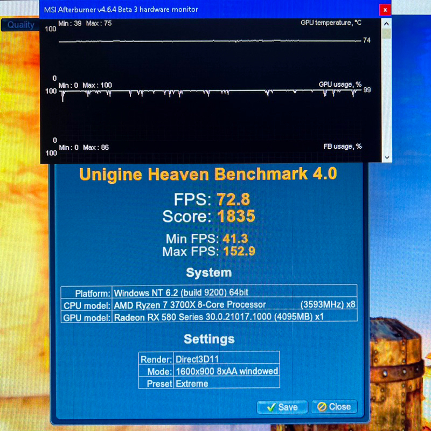Screen dimensions: 431x431
Task: Open the Quality menu tab
Action: (20, 25)
